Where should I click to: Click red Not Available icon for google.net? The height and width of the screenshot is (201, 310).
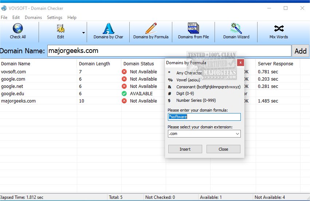124,86
